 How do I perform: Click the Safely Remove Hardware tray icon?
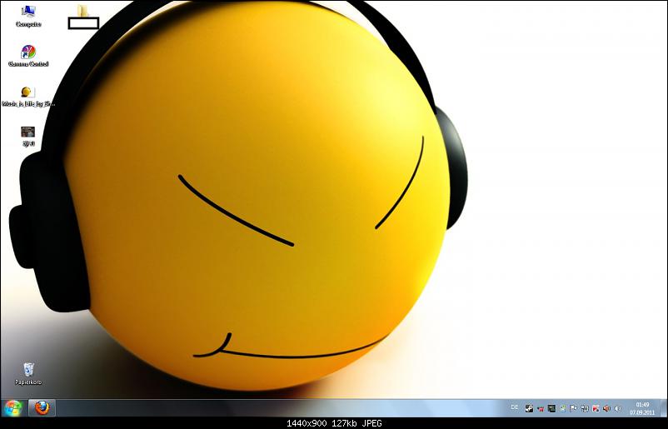pyautogui.click(x=562, y=408)
